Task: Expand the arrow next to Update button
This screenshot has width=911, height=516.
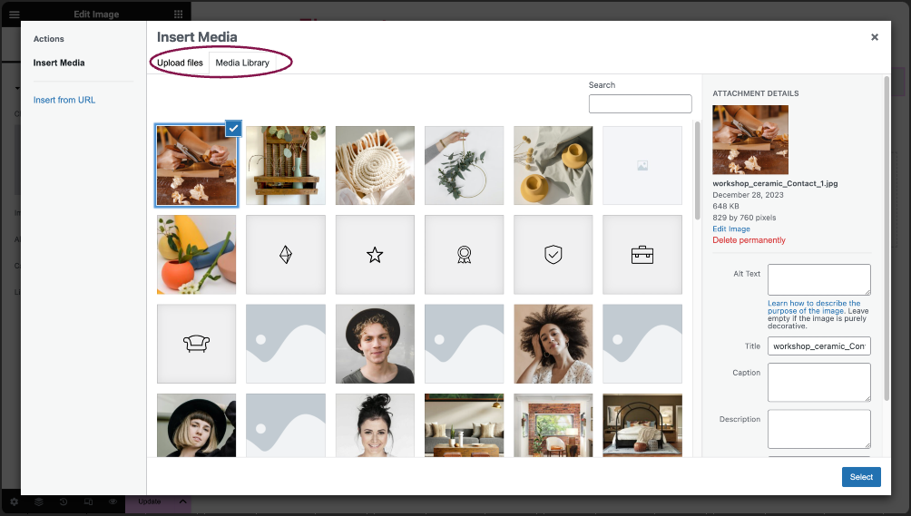Action: coord(182,501)
